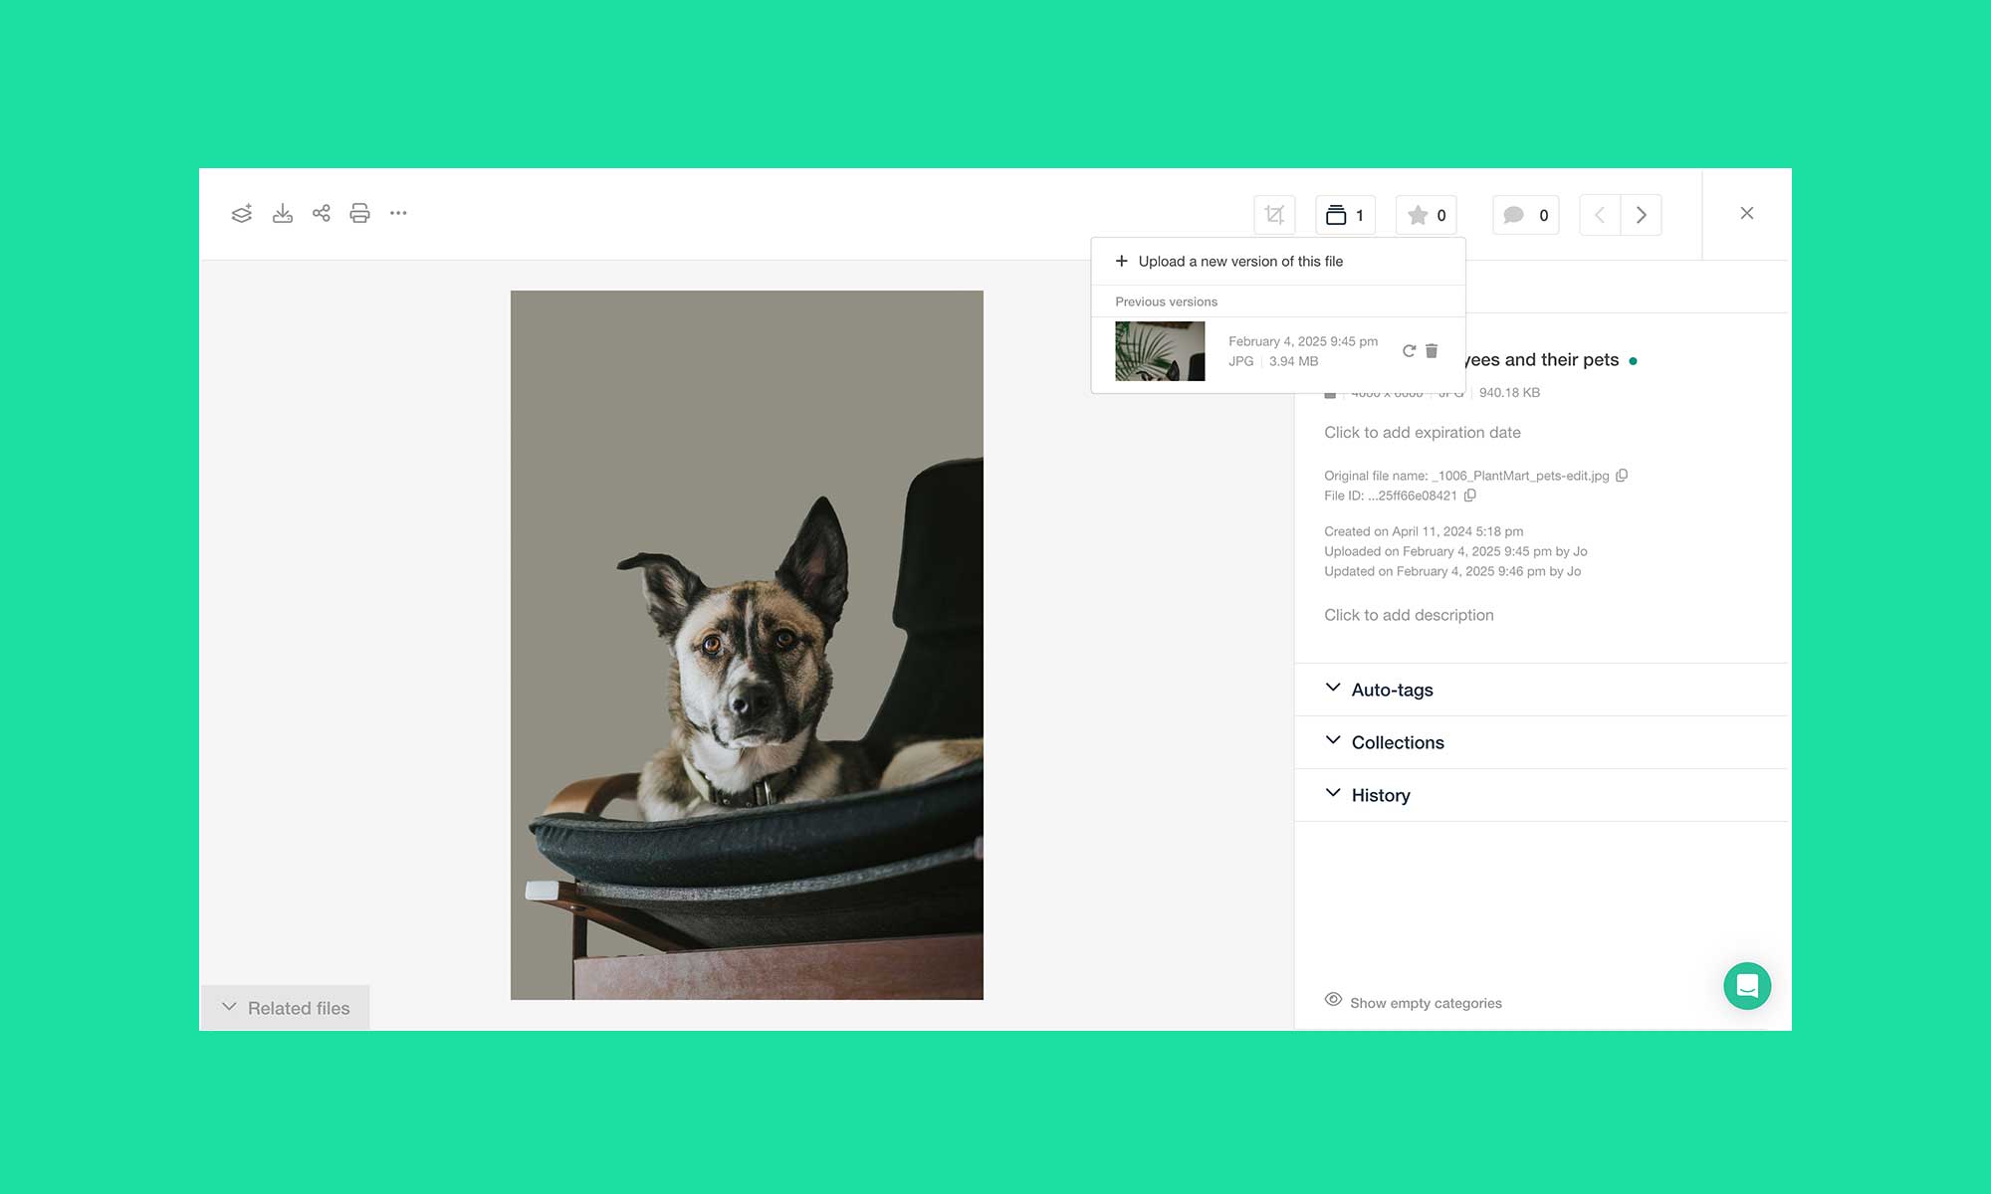Toggle the star rating button
Image resolution: width=1991 pixels, height=1194 pixels.
pyautogui.click(x=1427, y=215)
